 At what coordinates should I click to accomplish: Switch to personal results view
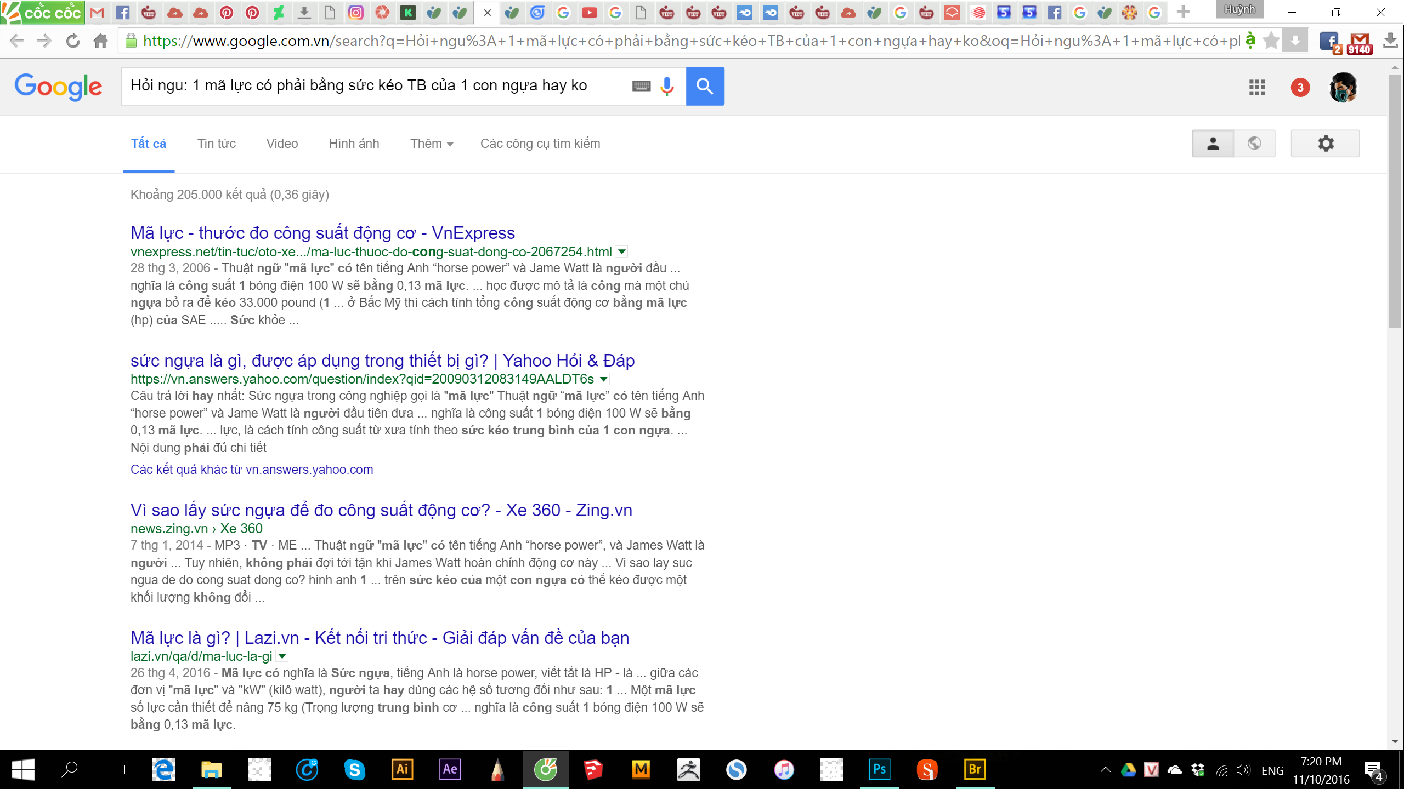pos(1213,144)
